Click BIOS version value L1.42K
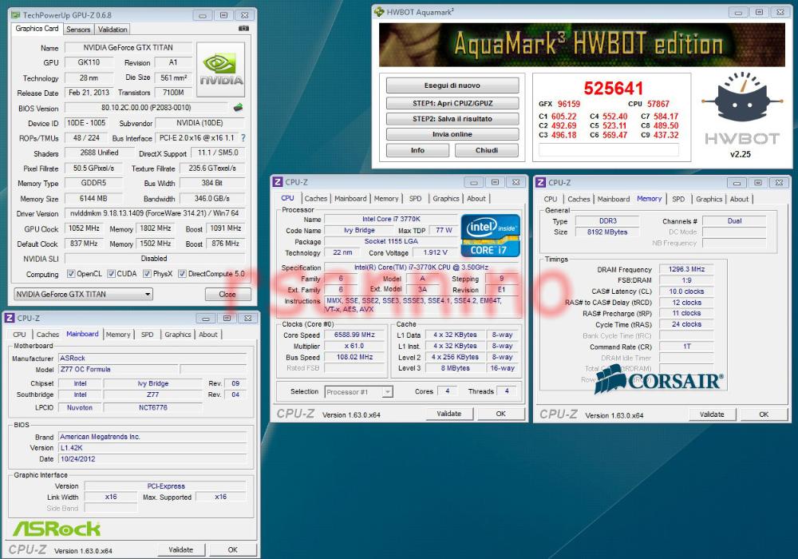This screenshot has height=559, width=798. tap(152, 448)
